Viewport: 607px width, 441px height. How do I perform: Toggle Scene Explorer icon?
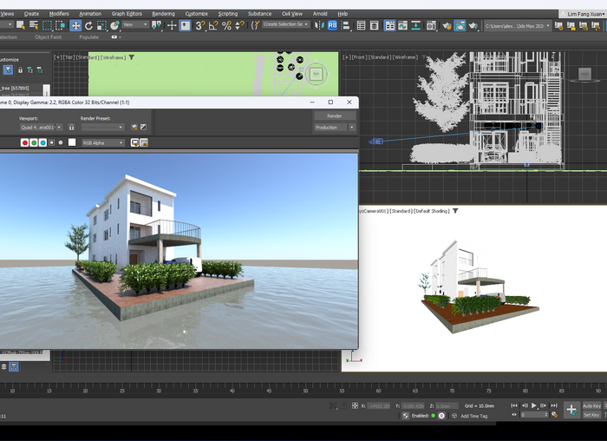coord(361,25)
